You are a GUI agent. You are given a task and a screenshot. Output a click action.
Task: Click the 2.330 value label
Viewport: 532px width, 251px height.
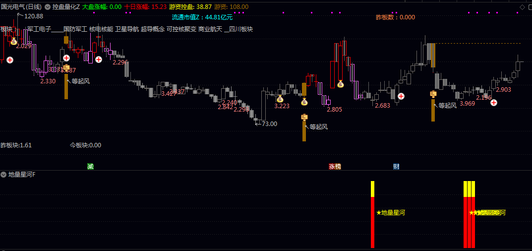click(48, 81)
